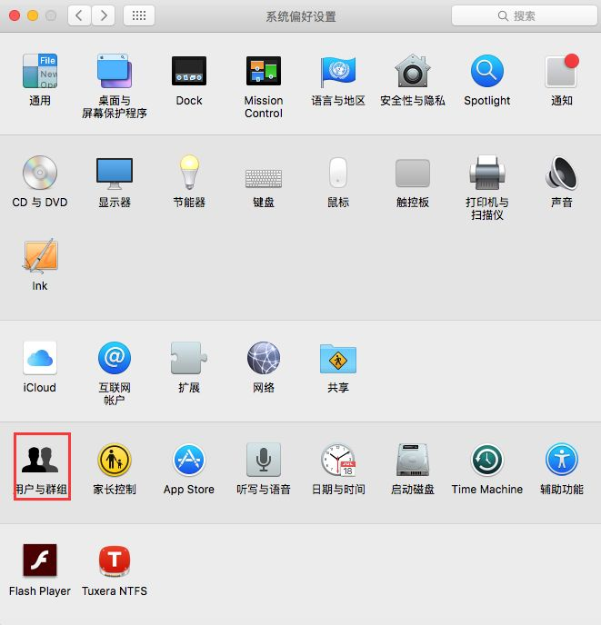The height and width of the screenshot is (625, 601).
Task: Open 日期与时间 clock icon
Action: point(338,460)
